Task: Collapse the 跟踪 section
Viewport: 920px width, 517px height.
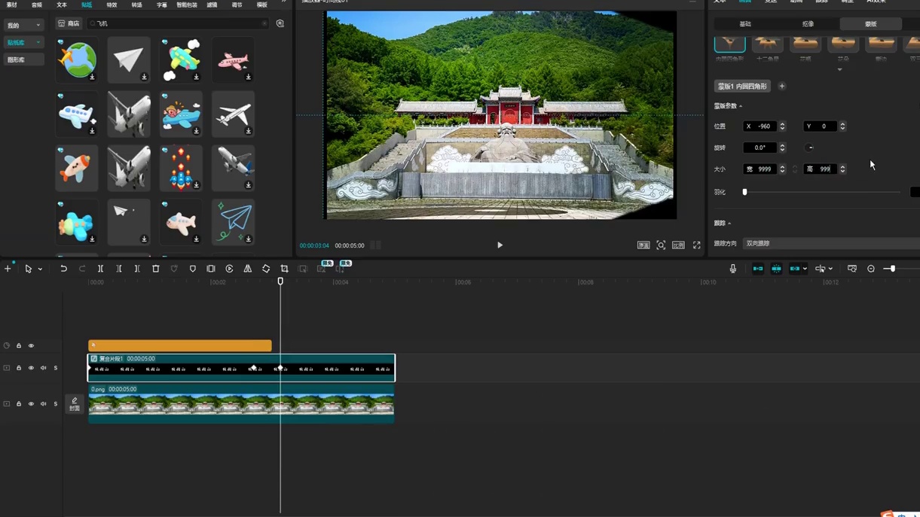Action: pyautogui.click(x=729, y=224)
